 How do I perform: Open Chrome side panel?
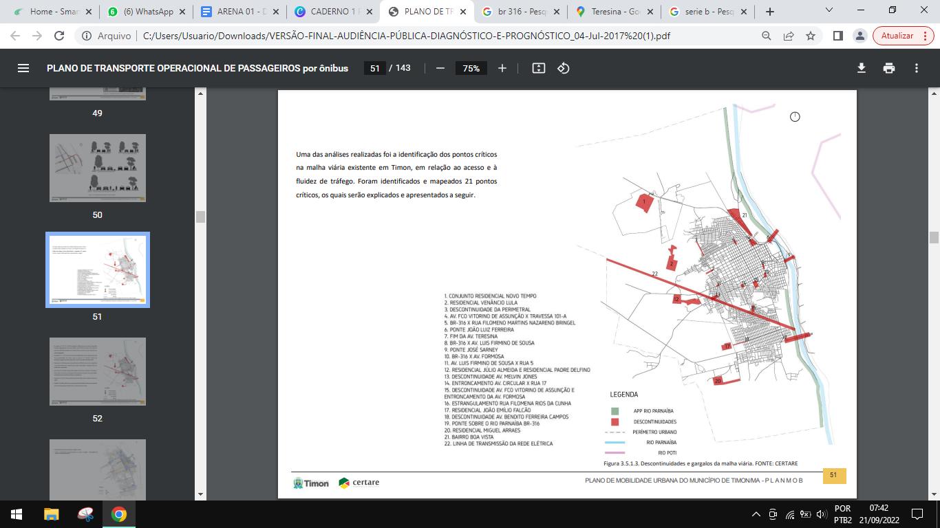[837, 36]
